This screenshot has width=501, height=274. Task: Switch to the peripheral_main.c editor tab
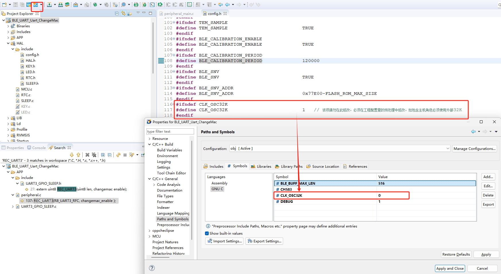click(x=177, y=13)
